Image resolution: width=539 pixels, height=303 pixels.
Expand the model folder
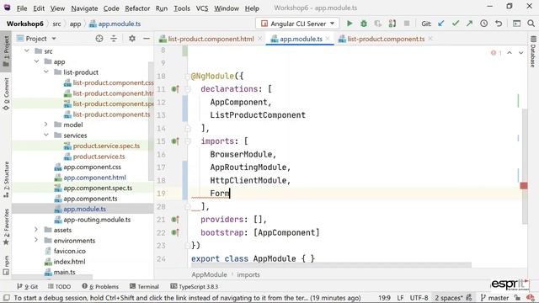tap(46, 125)
